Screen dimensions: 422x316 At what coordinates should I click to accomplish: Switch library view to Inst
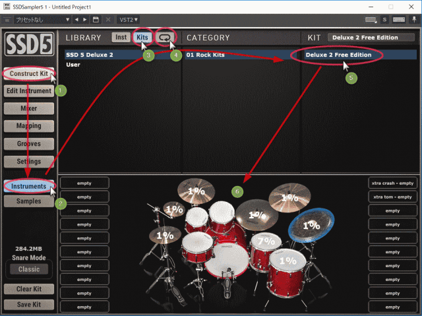[x=121, y=37]
